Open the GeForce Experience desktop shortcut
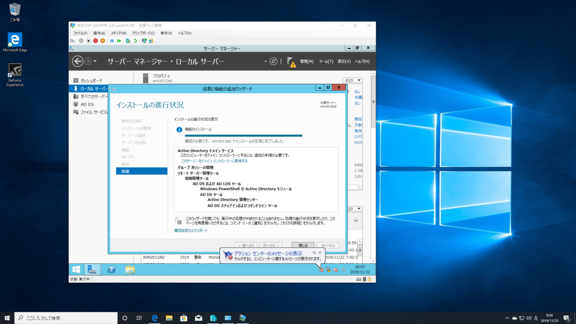Viewport: 576px width, 324px height. coord(15,74)
